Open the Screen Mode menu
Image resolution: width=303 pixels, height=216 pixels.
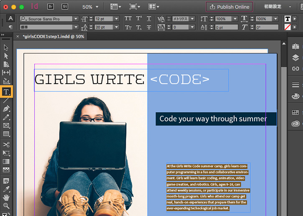135,7
